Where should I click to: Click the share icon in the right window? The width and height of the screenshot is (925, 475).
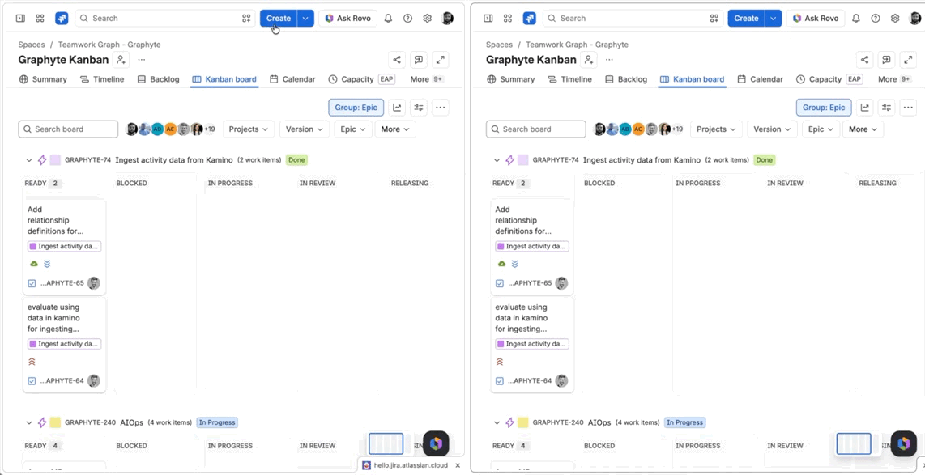[865, 60]
